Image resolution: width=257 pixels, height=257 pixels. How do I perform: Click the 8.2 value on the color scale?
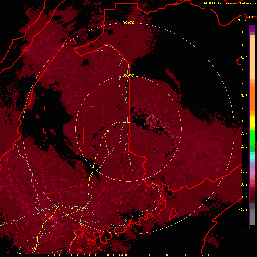(244, 57)
